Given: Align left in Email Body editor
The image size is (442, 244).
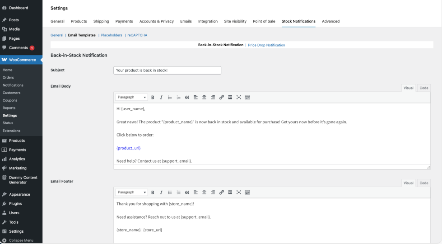Looking at the screenshot, I should 195,97.
